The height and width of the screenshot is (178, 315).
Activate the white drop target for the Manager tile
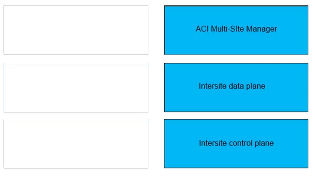(x=76, y=30)
